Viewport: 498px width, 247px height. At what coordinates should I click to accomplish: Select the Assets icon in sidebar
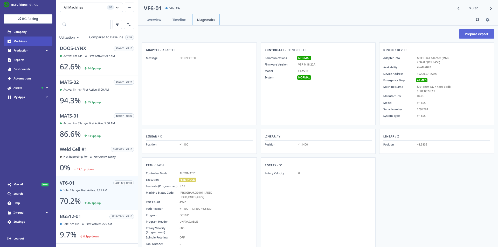[9, 88]
